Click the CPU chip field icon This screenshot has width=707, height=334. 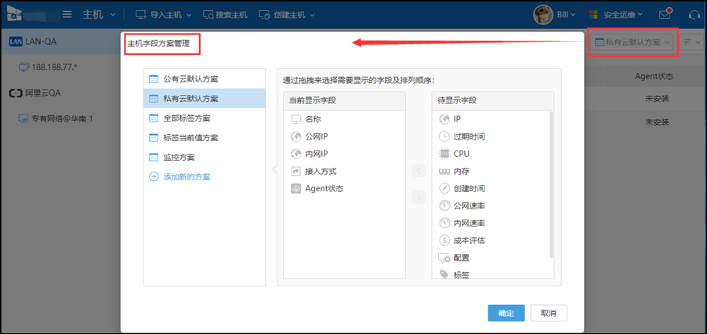click(x=444, y=154)
